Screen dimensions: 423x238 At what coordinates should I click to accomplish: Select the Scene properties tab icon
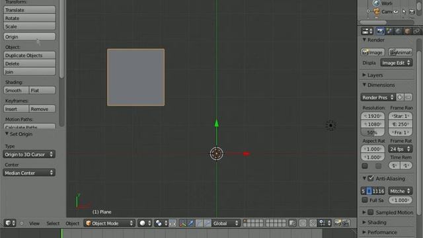click(389, 31)
